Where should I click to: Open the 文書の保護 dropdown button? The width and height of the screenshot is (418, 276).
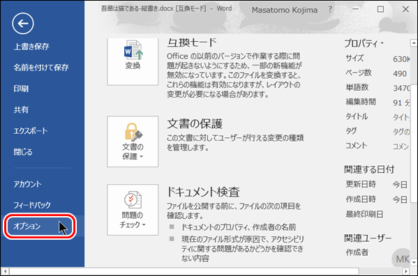(x=133, y=141)
